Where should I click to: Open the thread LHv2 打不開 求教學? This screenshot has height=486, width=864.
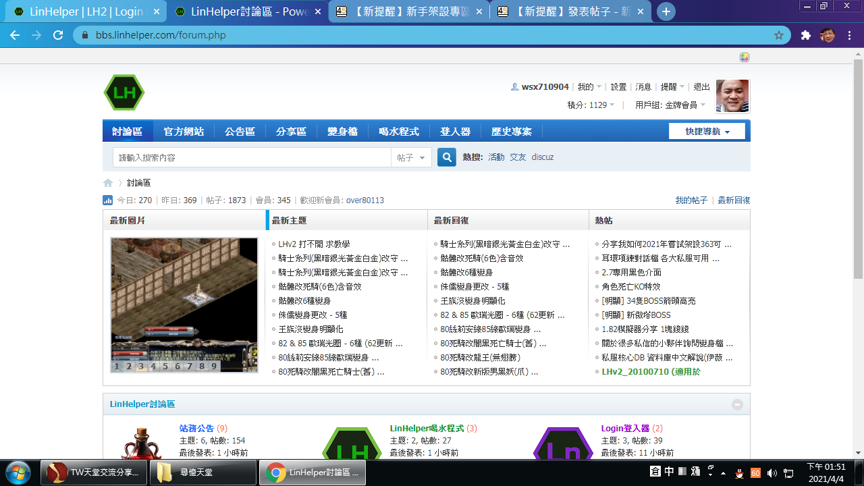(x=314, y=244)
